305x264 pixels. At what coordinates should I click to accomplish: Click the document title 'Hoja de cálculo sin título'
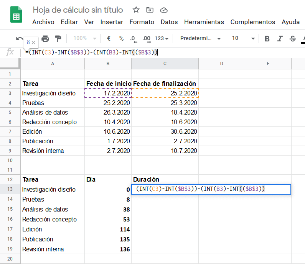(78, 10)
